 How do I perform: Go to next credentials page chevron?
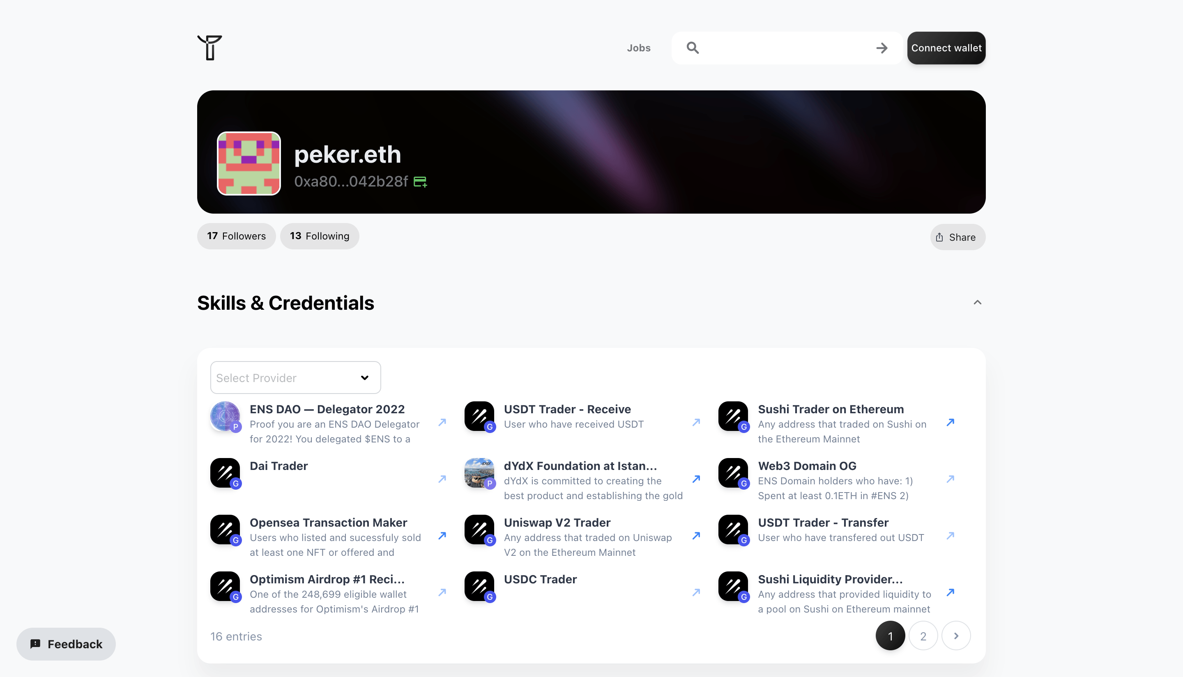tap(956, 636)
